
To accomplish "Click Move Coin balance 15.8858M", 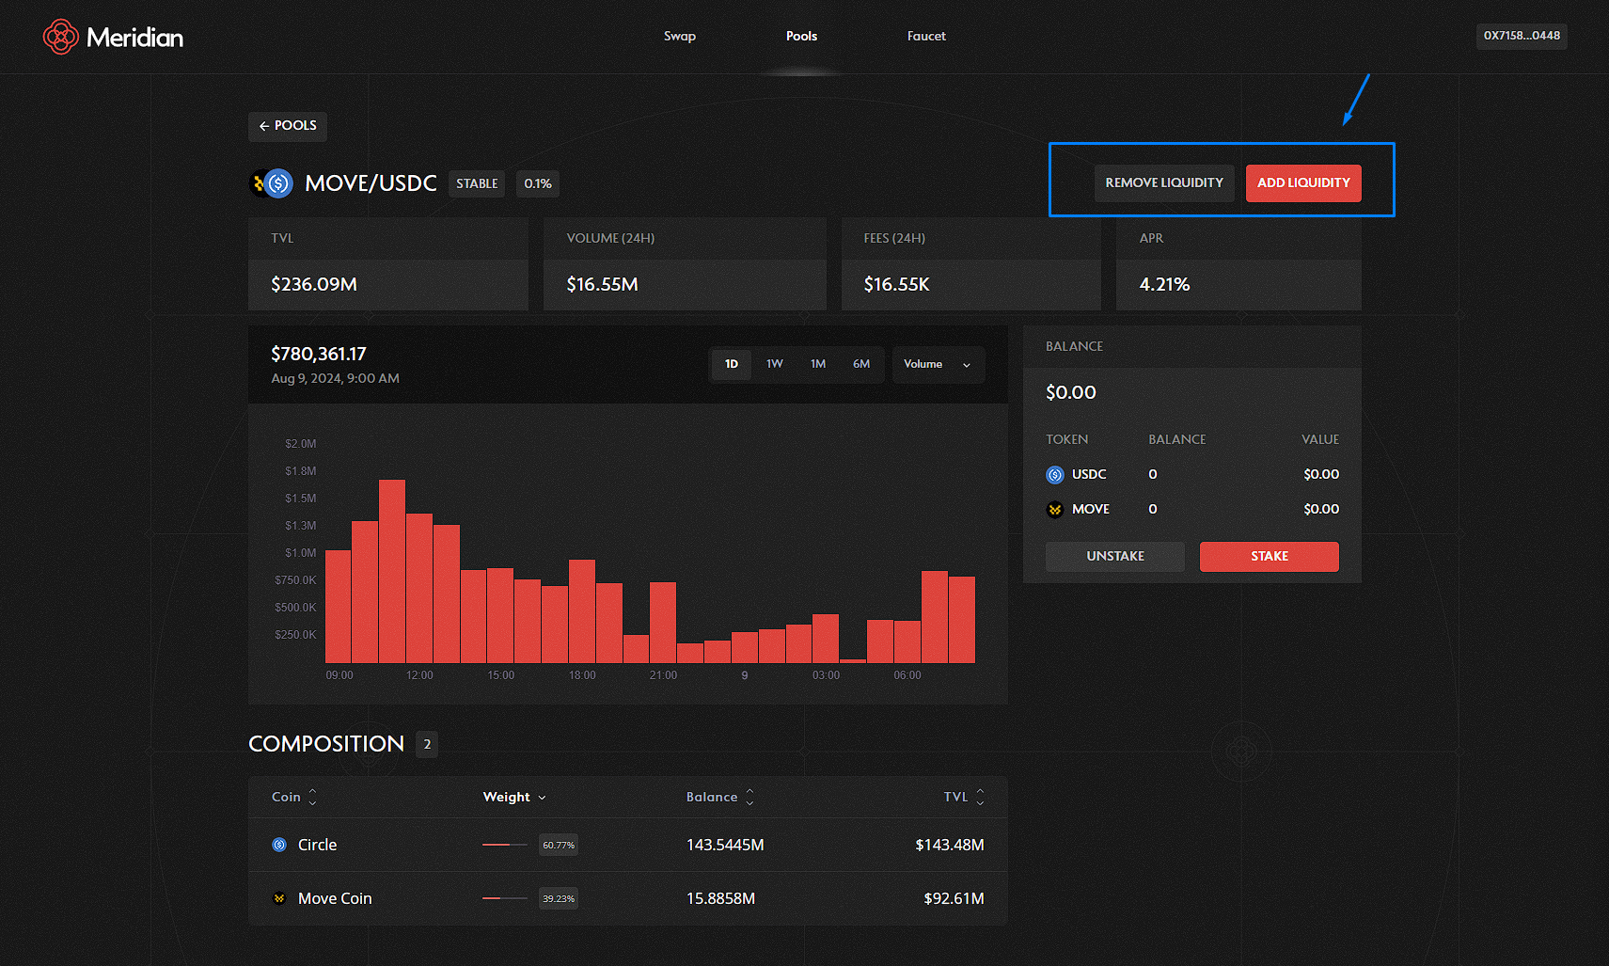I will click(720, 898).
